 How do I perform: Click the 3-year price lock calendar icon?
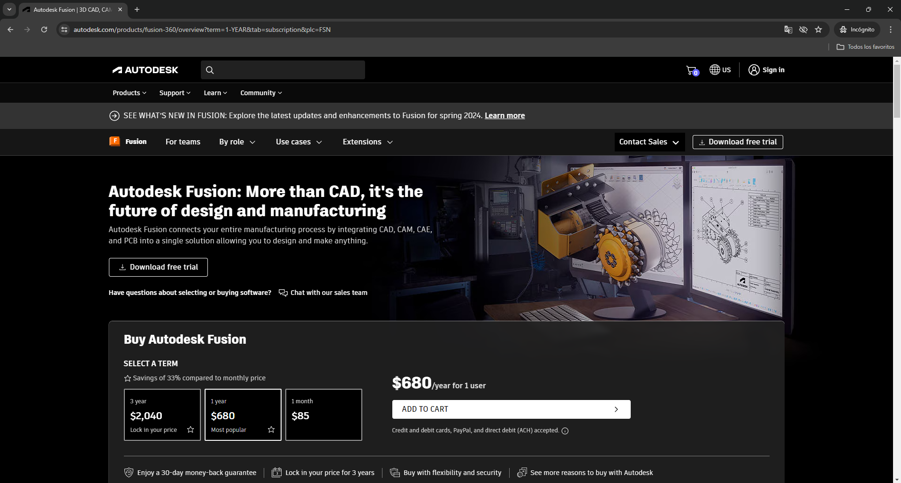point(277,472)
